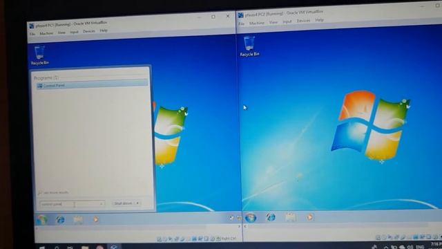Click host volume speaker tray icon
Viewport: 442px width, 249px height.
point(410,248)
